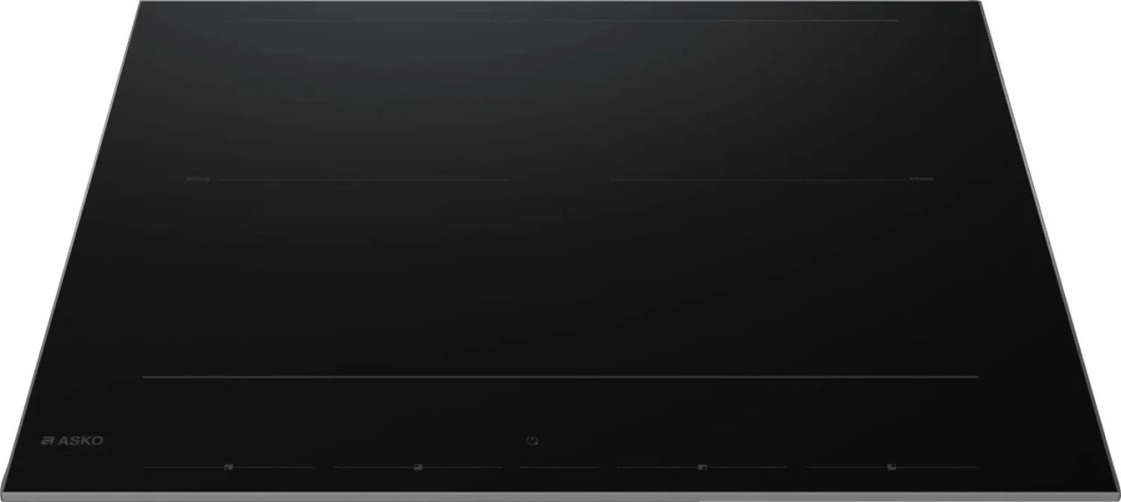Tap the power on/off icon
Viewport: 1121px width, 502px height.
pyautogui.click(x=531, y=440)
